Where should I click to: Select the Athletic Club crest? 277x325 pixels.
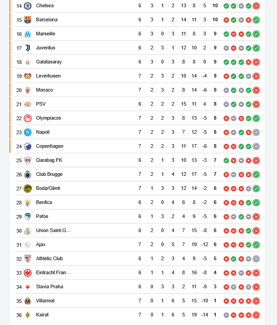(28, 258)
